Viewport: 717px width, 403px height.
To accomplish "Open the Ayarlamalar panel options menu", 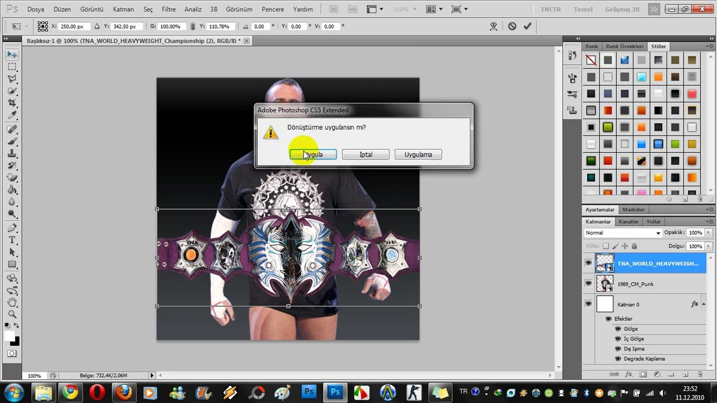I will tap(709, 210).
